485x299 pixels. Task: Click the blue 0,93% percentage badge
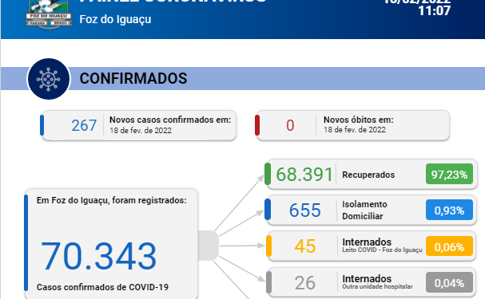[449, 210]
